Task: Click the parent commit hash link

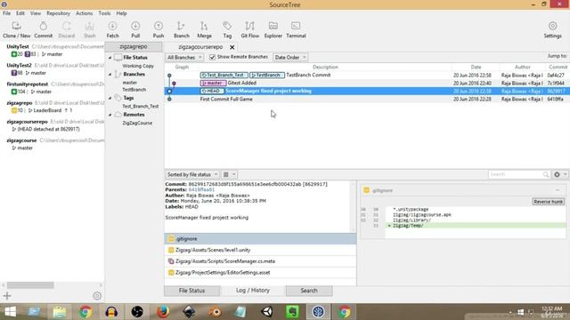Action: click(201, 189)
